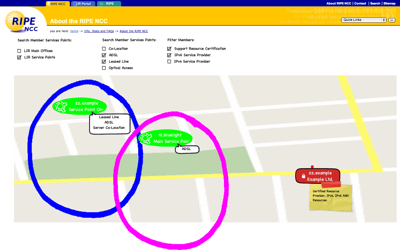Click the GO button next to Quick Links
This screenshot has width=400, height=250.
pos(391,20)
